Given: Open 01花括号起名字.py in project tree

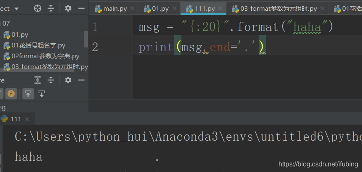Looking at the screenshot, I should 38,45.
